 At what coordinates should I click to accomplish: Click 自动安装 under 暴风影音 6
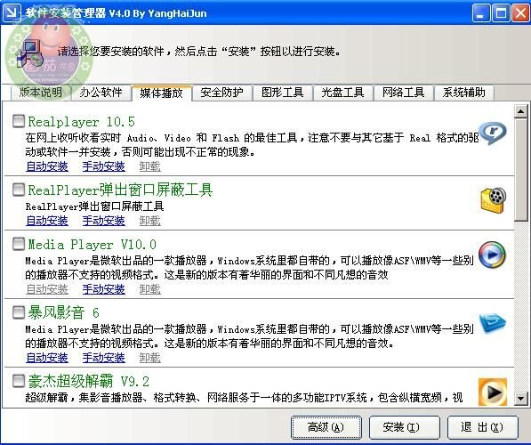[47, 358]
